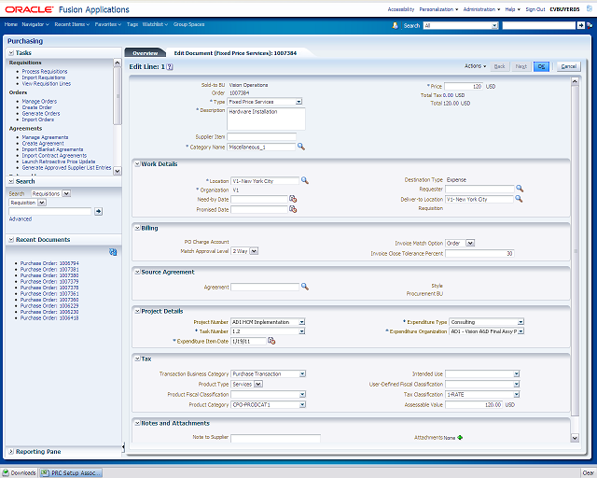Viewport: 597px width, 478px height.
Task: Open Source Agreement search magnifier
Action: [305, 287]
